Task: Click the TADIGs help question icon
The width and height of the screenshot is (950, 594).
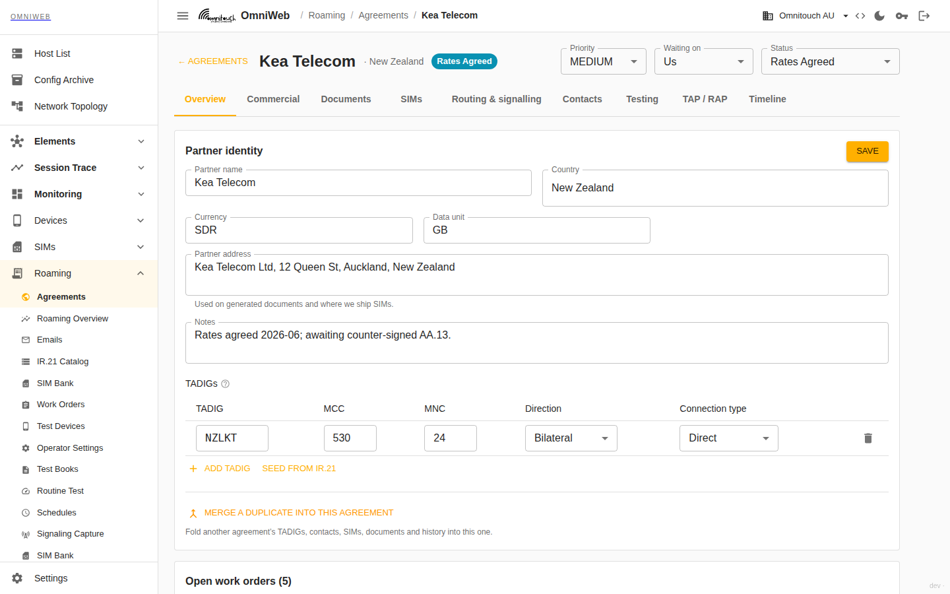Action: click(x=225, y=384)
